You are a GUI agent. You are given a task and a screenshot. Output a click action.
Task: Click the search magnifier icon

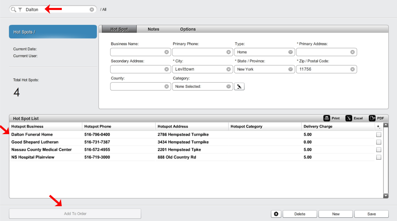click(x=13, y=9)
